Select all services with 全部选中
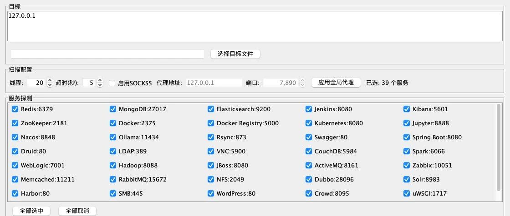This screenshot has height=216, width=510. point(31,211)
